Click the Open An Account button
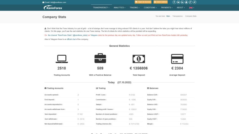 pos(143,2)
